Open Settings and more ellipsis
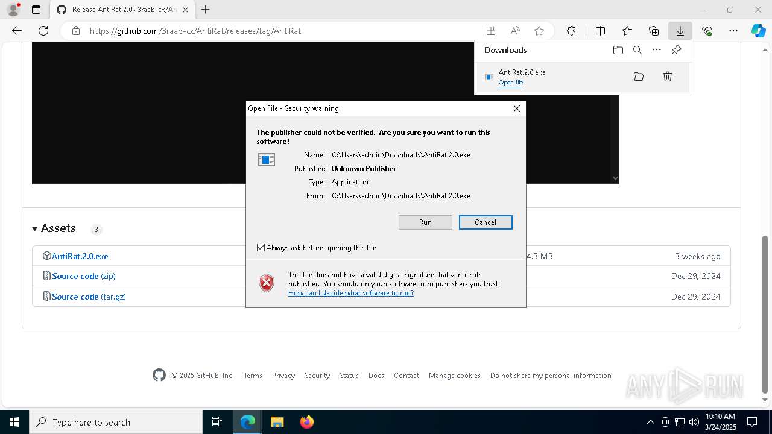Screen dimensions: 772x434 coord(733,31)
